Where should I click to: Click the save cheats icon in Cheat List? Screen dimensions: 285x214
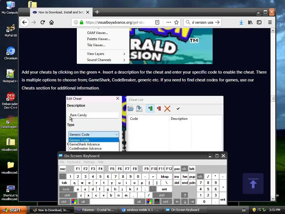pos(139,109)
